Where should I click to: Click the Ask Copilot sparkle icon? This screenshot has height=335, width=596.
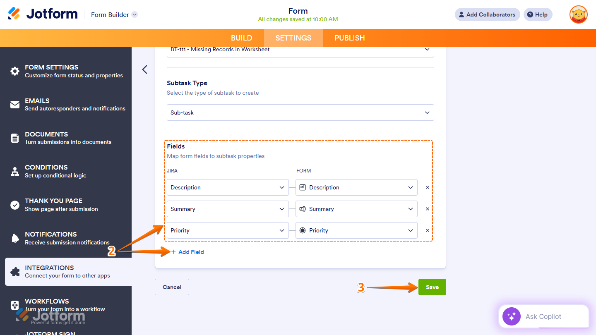(511, 316)
